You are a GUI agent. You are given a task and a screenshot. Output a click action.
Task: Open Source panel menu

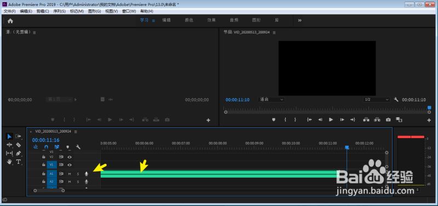pos(34,32)
